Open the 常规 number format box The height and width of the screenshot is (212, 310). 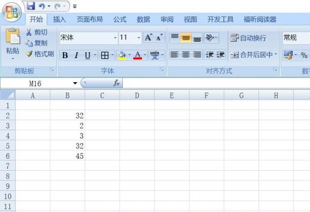296,38
